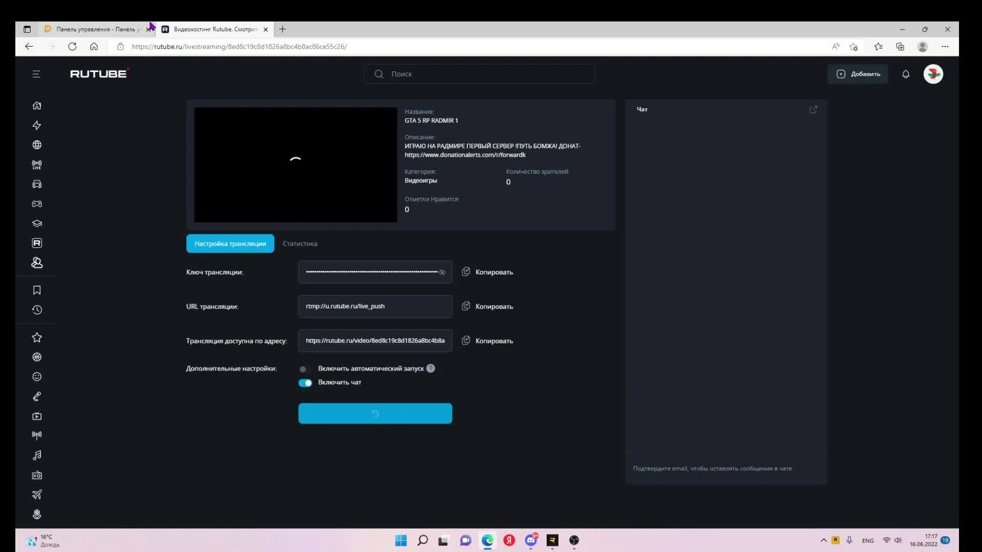Go to Home in the left sidebar
Image resolution: width=982 pixels, height=552 pixels.
pos(37,105)
